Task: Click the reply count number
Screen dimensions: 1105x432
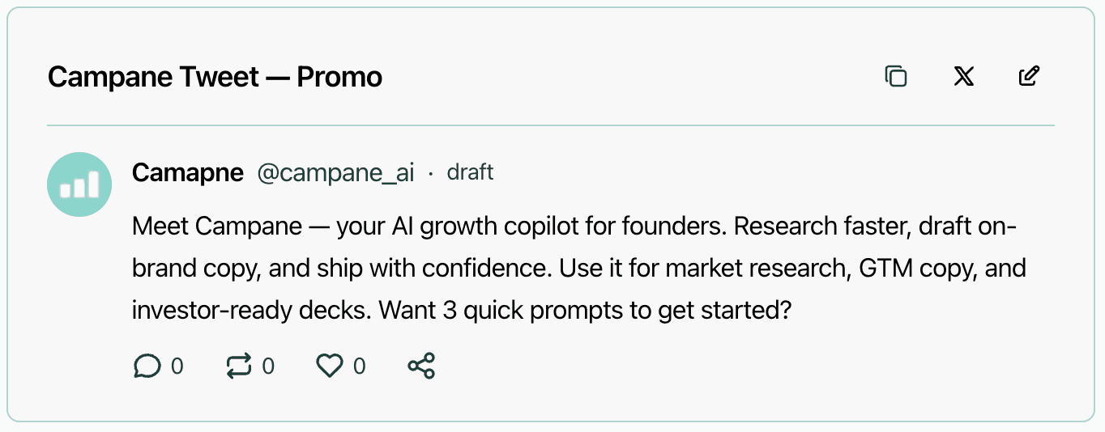Action: (x=177, y=366)
